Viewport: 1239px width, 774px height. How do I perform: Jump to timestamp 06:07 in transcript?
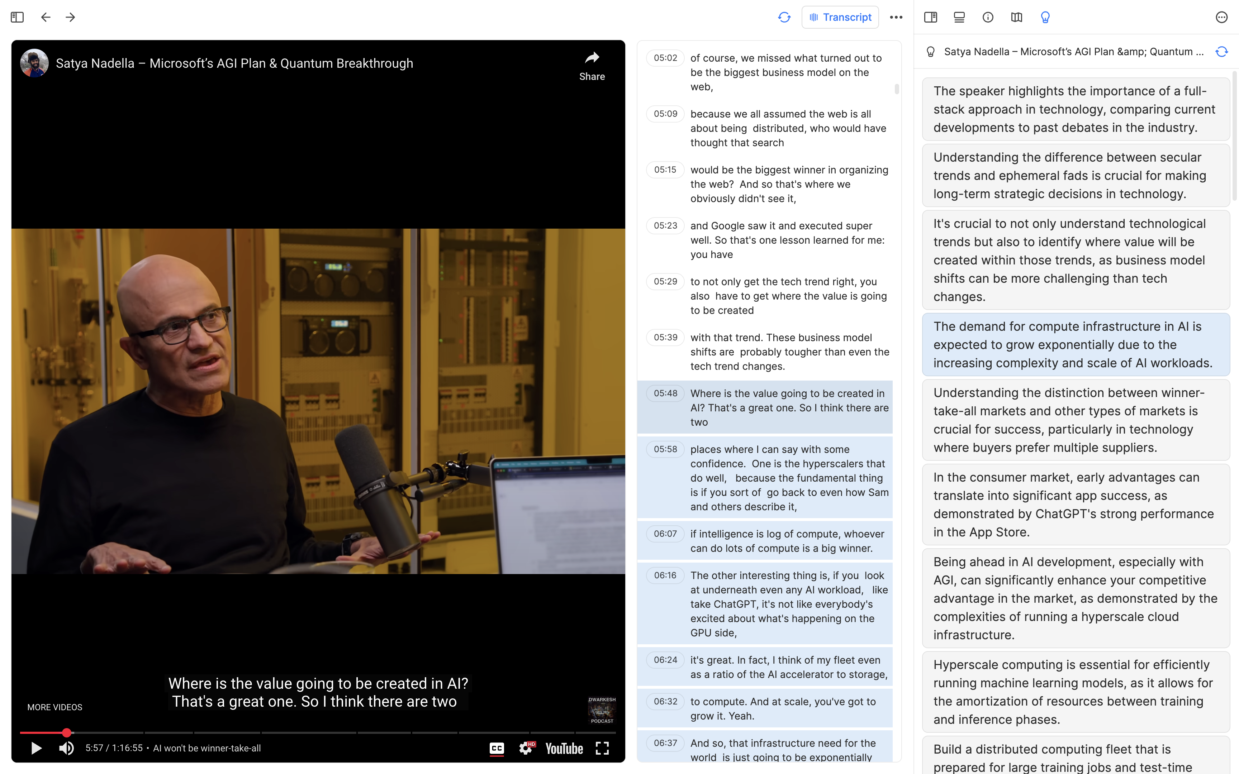point(665,534)
